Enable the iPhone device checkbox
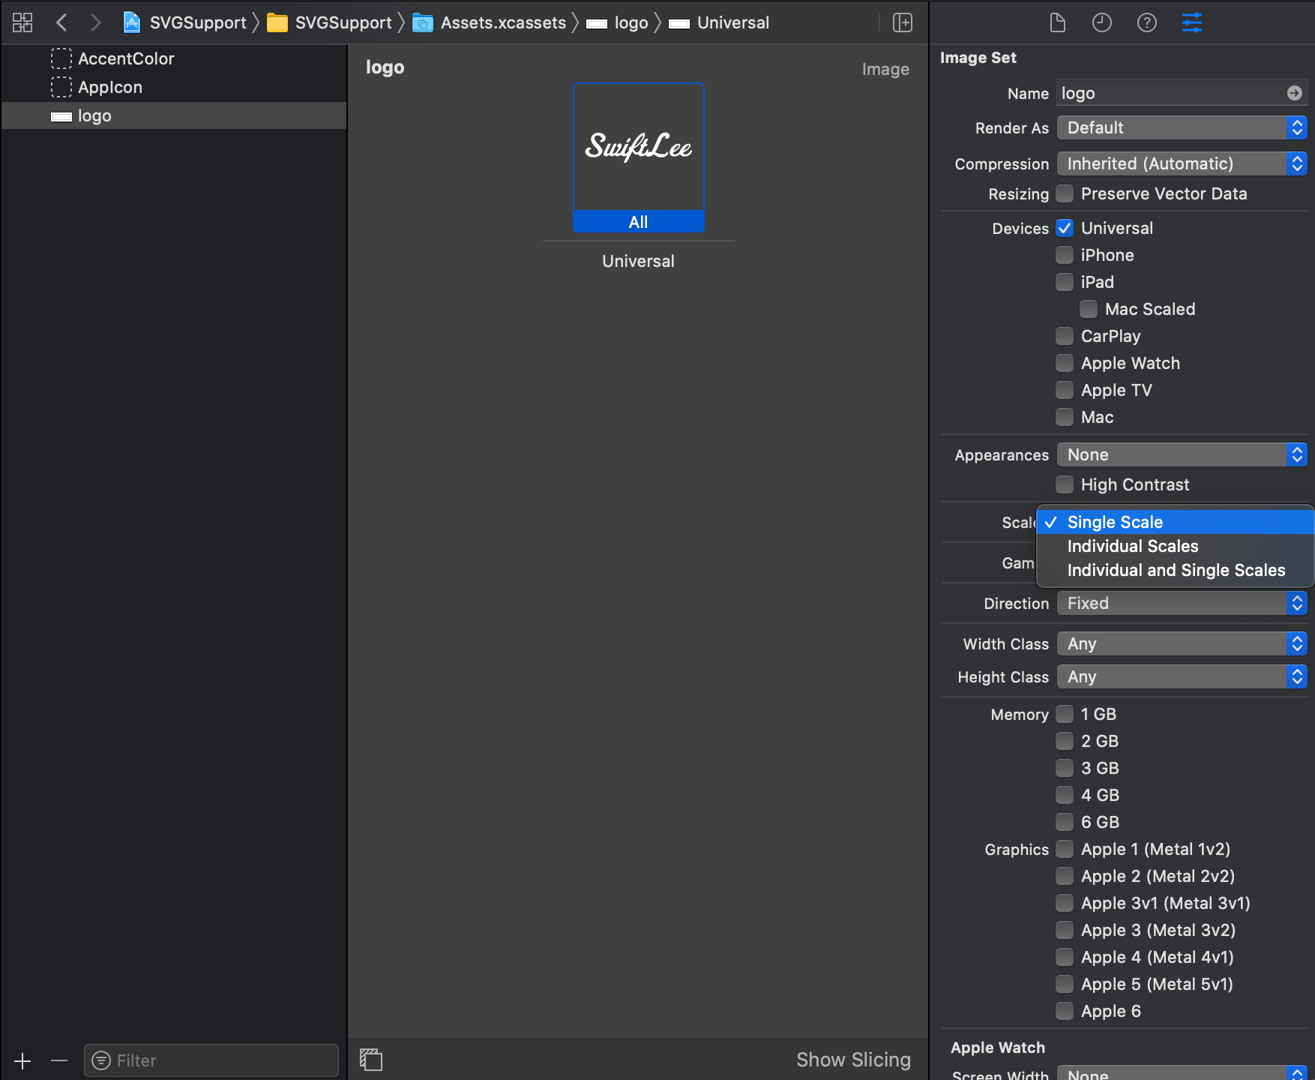 pyautogui.click(x=1065, y=255)
